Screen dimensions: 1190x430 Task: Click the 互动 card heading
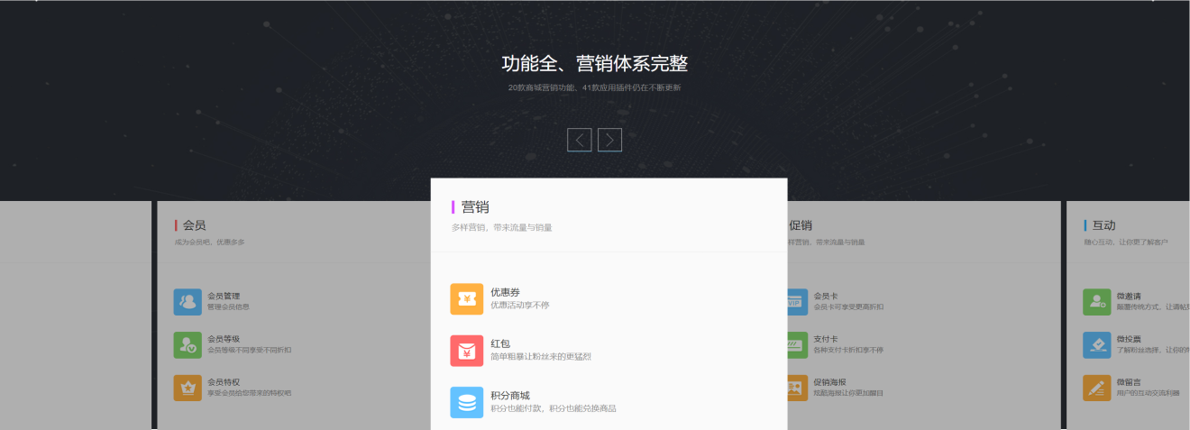point(1104,225)
